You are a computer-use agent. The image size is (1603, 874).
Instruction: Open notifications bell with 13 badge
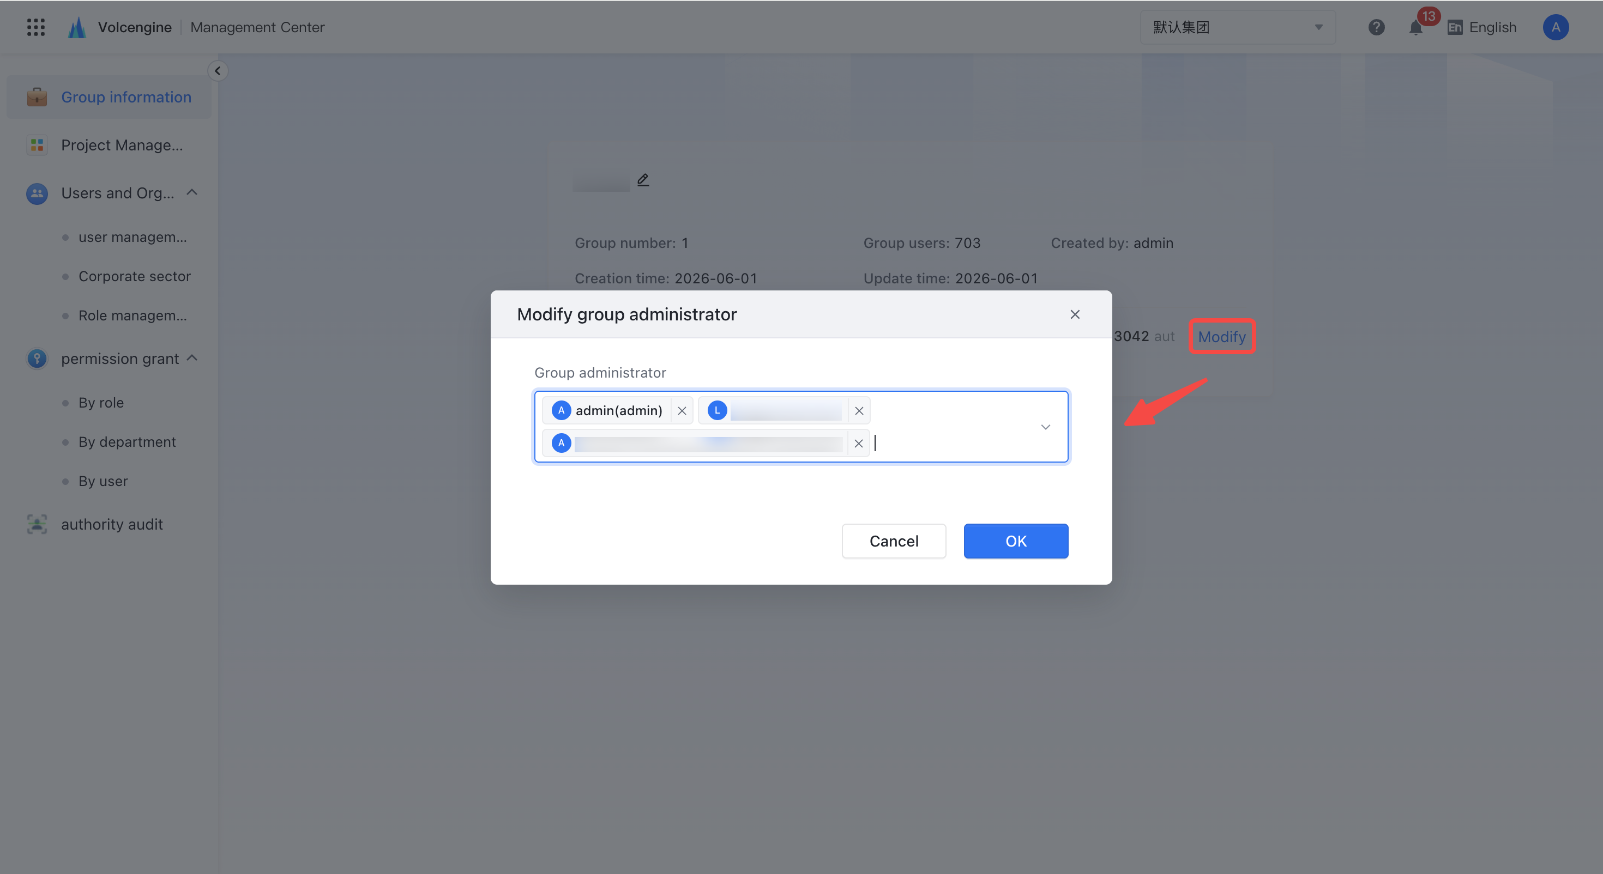pyautogui.click(x=1415, y=27)
